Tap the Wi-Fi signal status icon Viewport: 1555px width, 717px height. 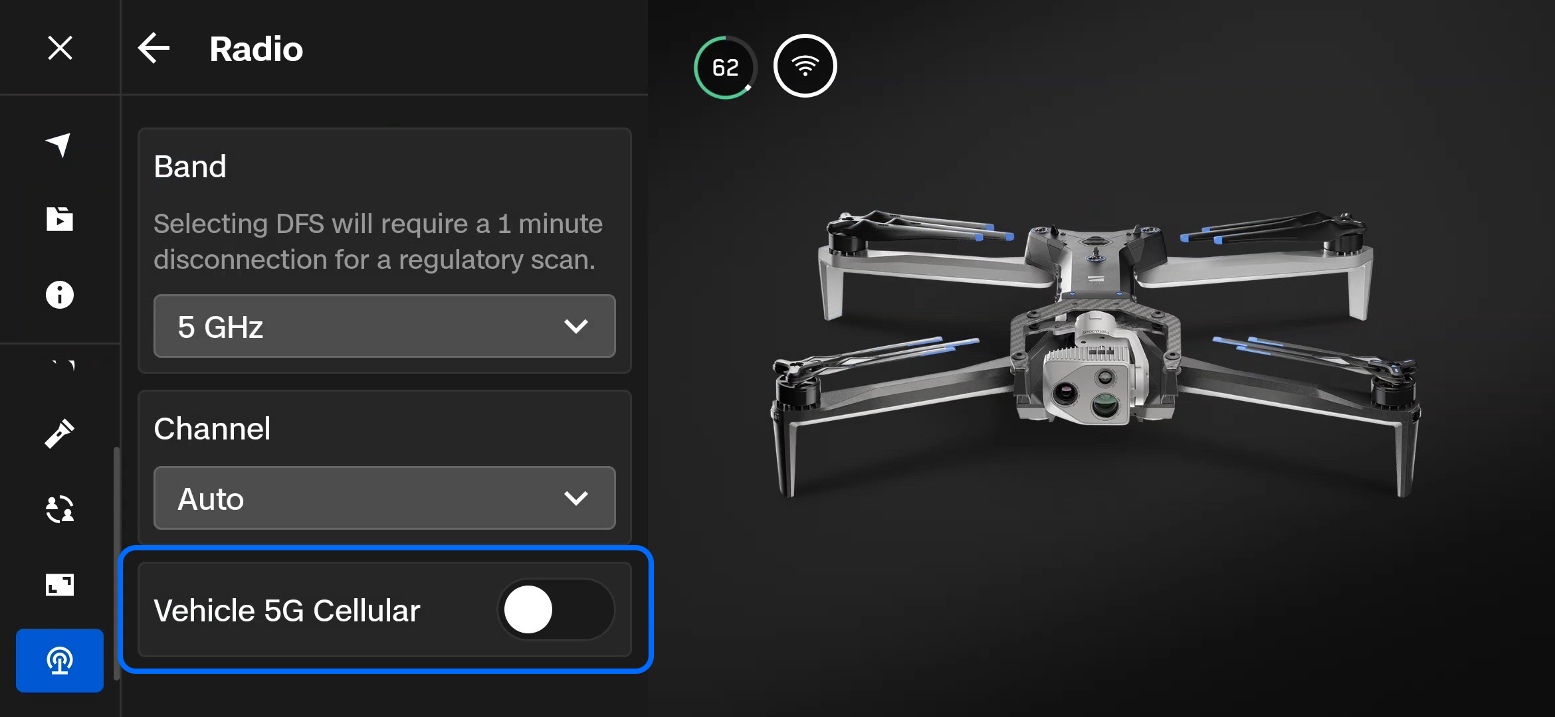[805, 66]
